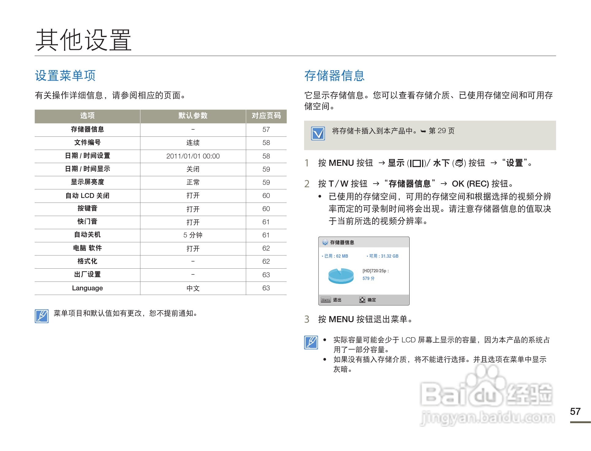Screen dimensions: 591x451
Task: Click the page number 57 at bottom right
Action: click(575, 412)
